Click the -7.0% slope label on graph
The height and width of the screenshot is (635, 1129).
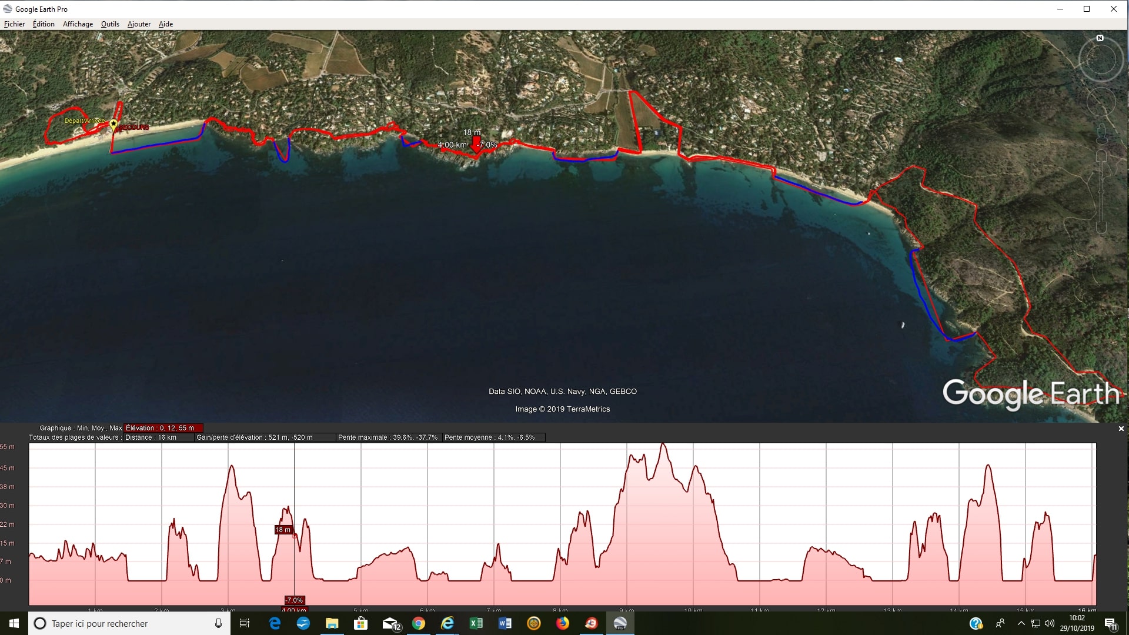click(x=294, y=600)
